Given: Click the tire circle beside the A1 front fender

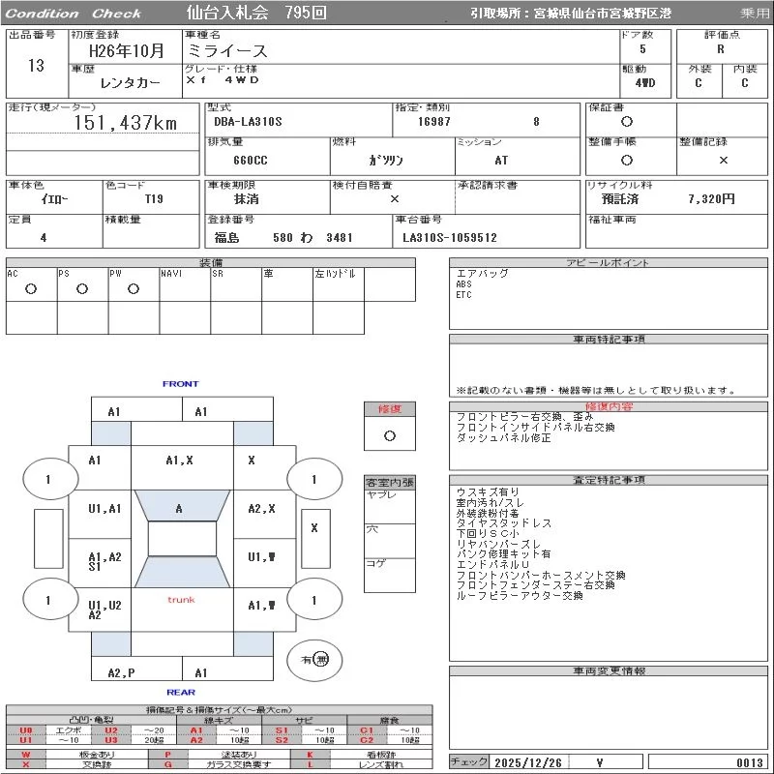Looking at the screenshot, I should pos(48,479).
